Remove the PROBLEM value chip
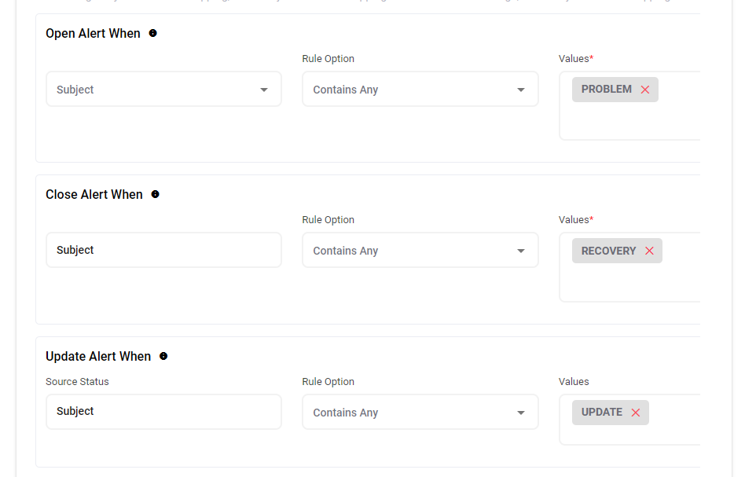The width and height of the screenshot is (756, 477). point(645,90)
